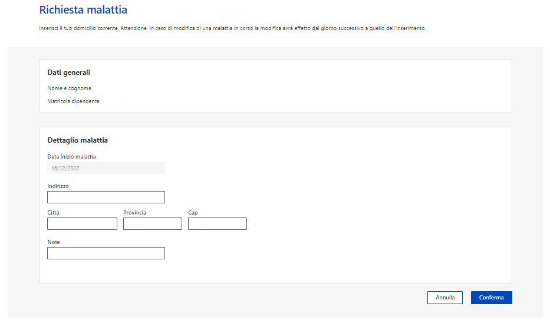This screenshot has width=550, height=323.
Task: Click the Città field label
Action: 54,213
